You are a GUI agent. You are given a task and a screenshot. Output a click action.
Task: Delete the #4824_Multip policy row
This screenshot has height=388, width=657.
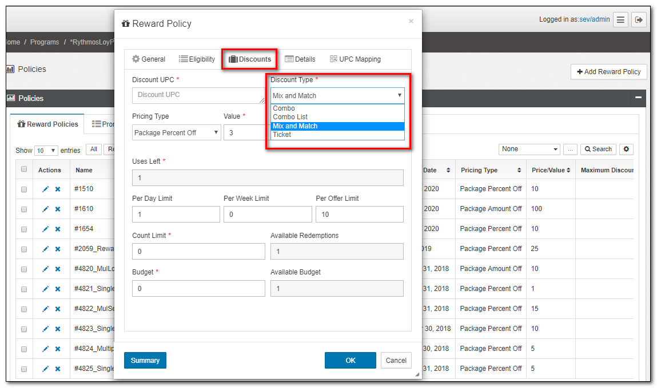click(x=58, y=349)
